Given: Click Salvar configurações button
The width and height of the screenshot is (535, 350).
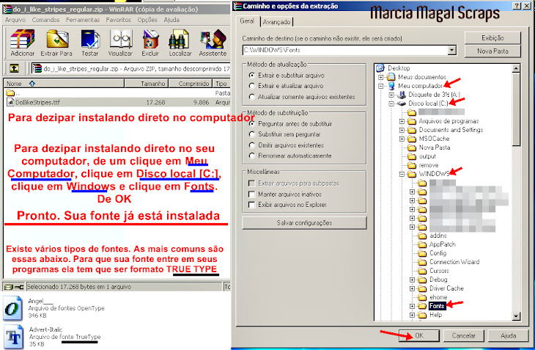Looking at the screenshot, I should pos(304,223).
